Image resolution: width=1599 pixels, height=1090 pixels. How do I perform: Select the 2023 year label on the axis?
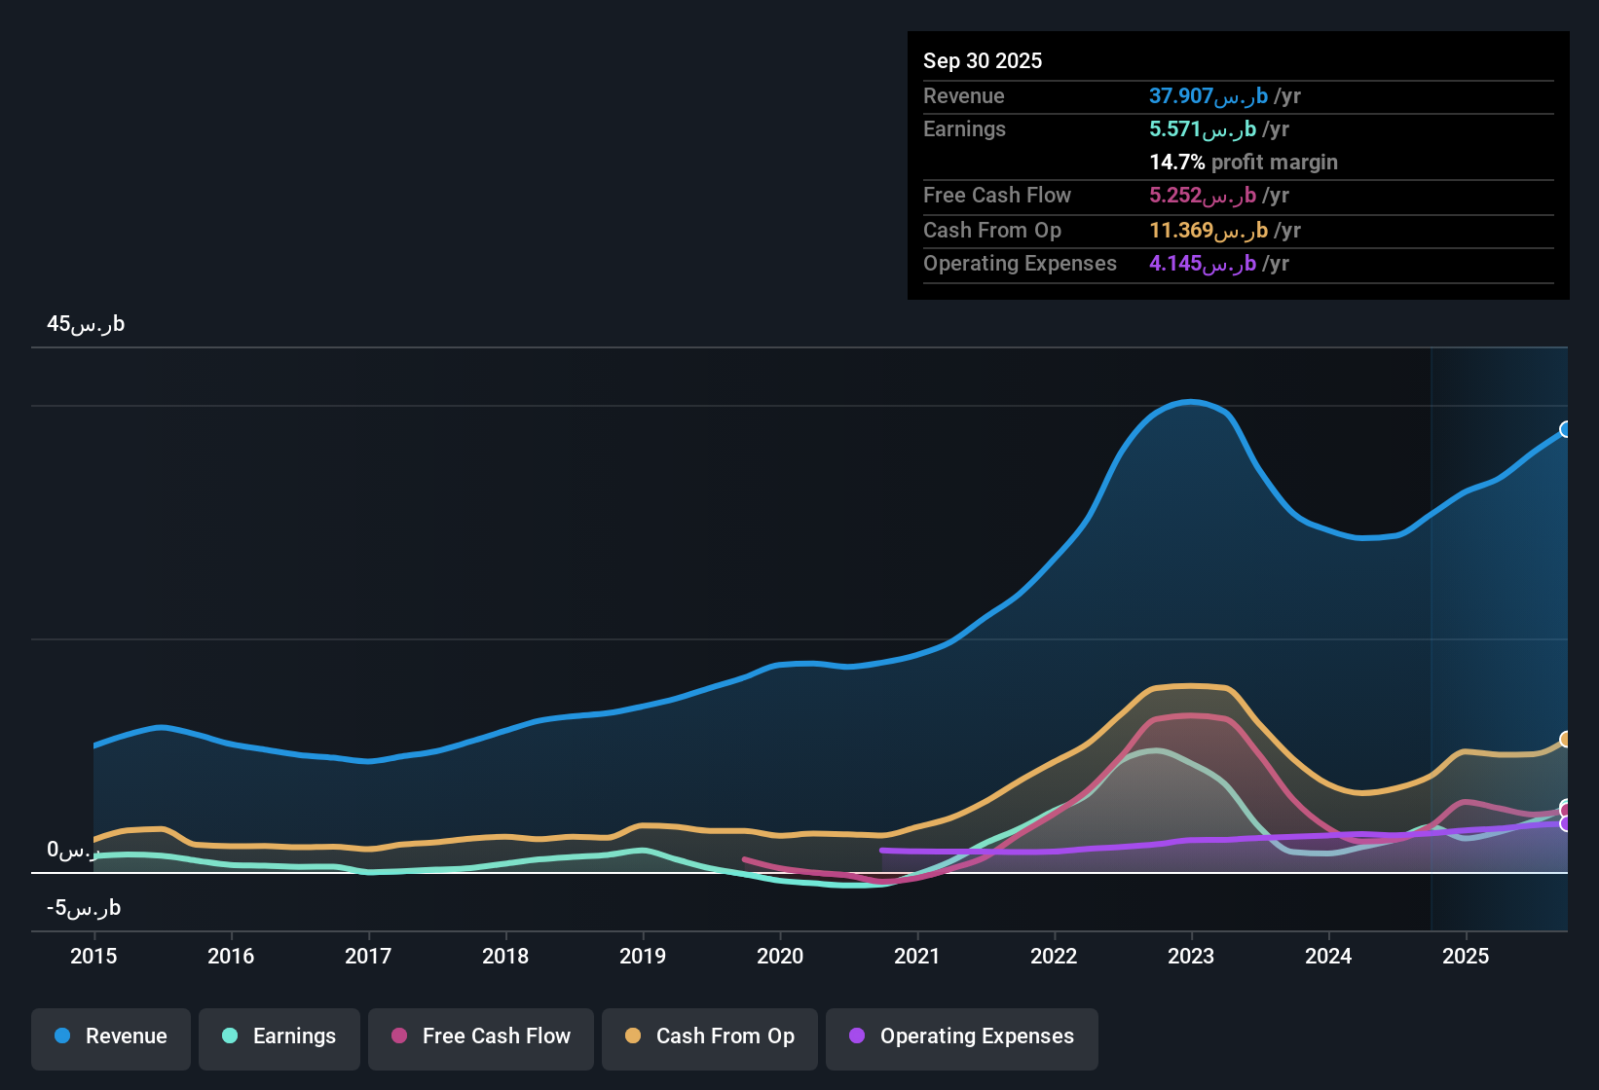(1190, 957)
